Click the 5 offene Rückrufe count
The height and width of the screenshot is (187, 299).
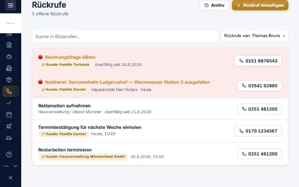(x=50, y=14)
